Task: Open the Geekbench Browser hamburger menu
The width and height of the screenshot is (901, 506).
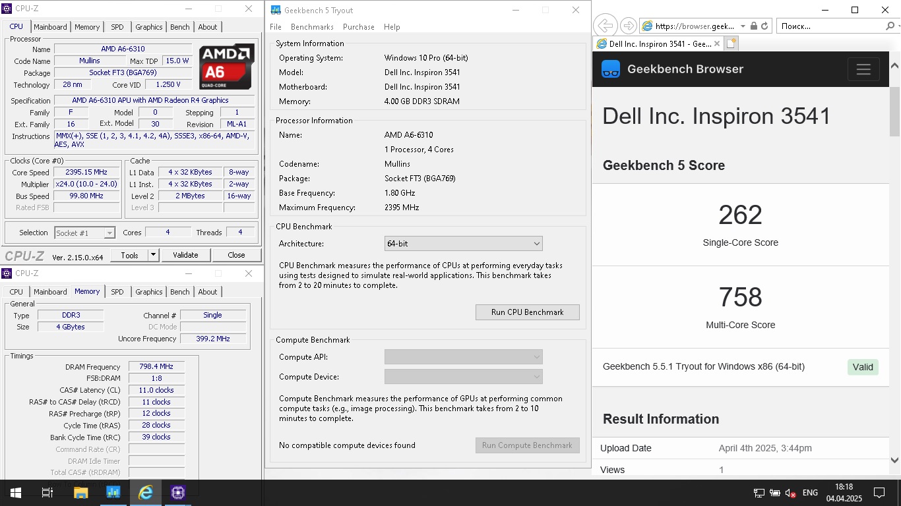Action: point(863,69)
